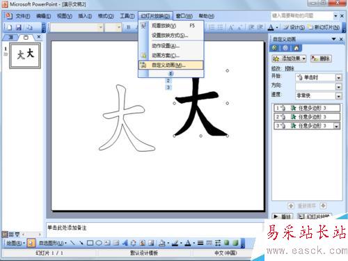The width and height of the screenshot is (348, 261).
Task: Open the 编辑 menu
Action: [x=43, y=16]
